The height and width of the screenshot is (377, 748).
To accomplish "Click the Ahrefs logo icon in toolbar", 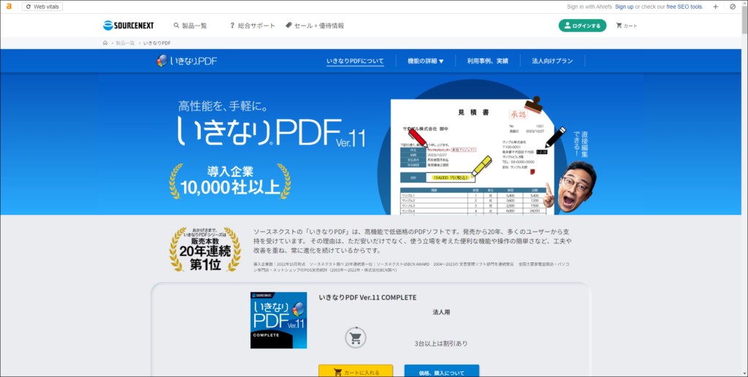I will [x=9, y=7].
